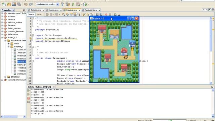Collapse the Ruben_1.0 project node
The height and width of the screenshot is (121, 215).
[x=2, y=37]
